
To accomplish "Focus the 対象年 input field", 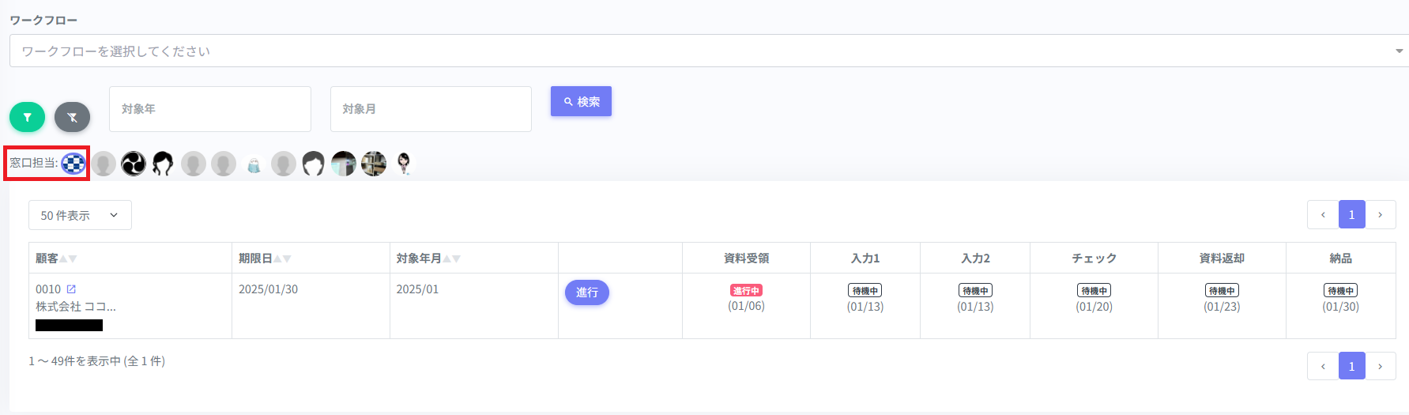I will [209, 109].
